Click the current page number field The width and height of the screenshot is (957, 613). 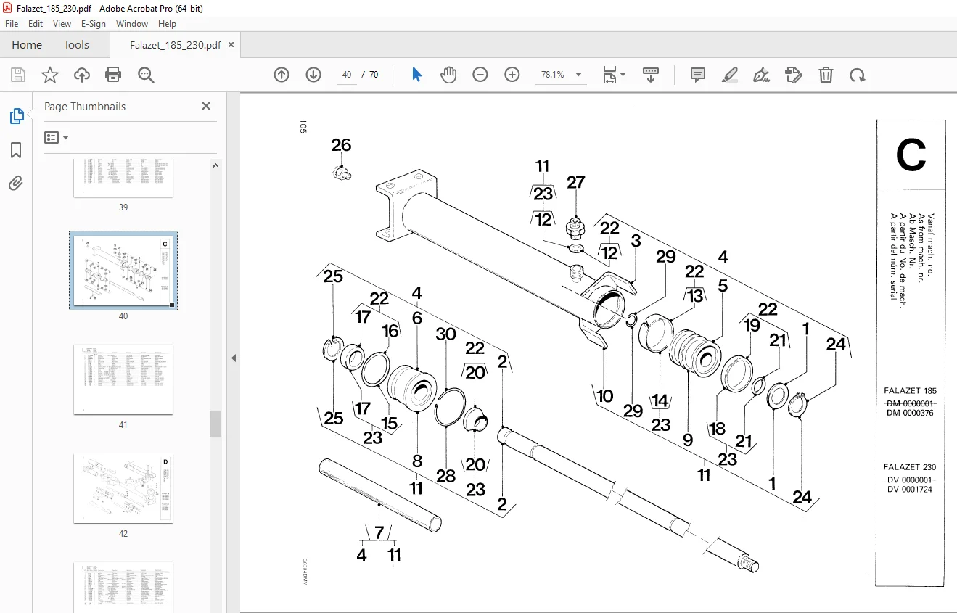347,75
